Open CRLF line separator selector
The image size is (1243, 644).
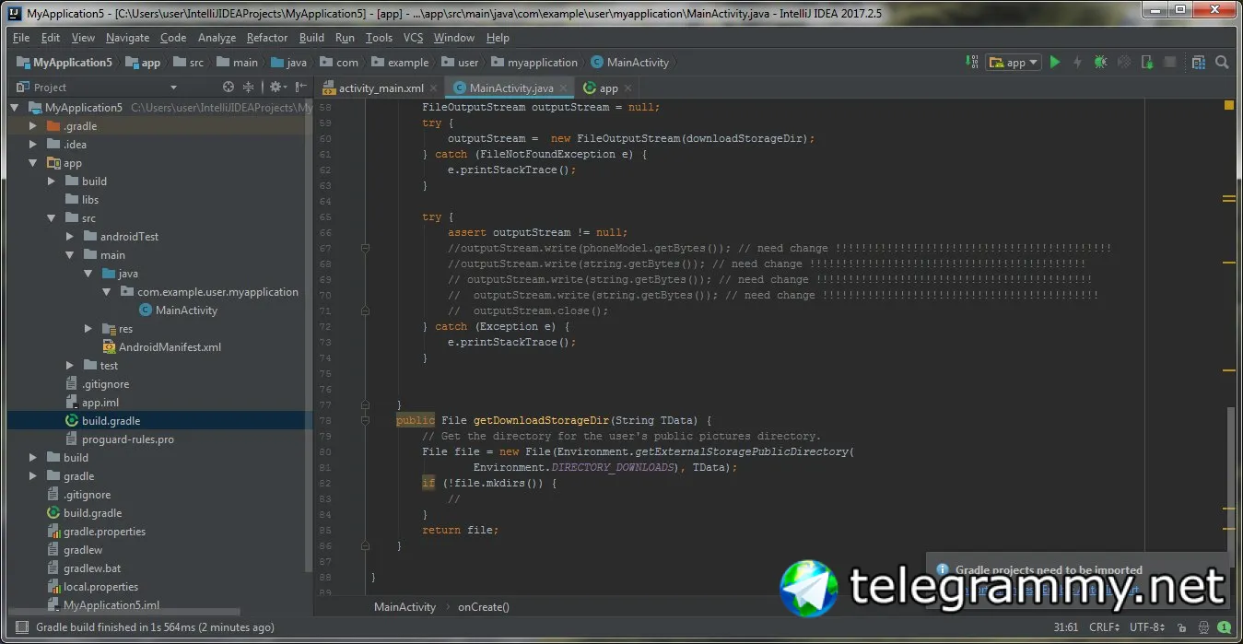click(x=1104, y=627)
